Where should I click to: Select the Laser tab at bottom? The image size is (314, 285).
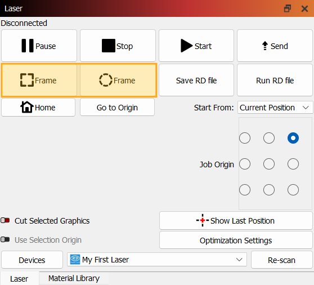[19, 279]
